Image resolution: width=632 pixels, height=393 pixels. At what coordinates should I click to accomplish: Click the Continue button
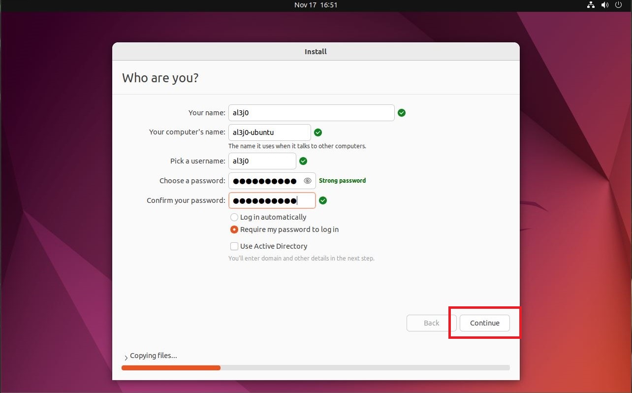[484, 323]
